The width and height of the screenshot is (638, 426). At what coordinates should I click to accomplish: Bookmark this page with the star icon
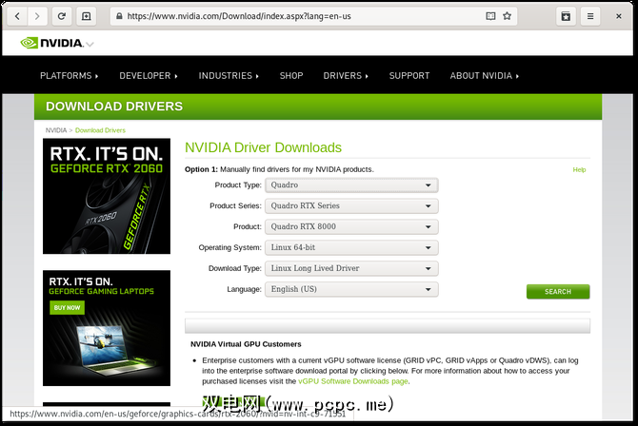pyautogui.click(x=507, y=16)
